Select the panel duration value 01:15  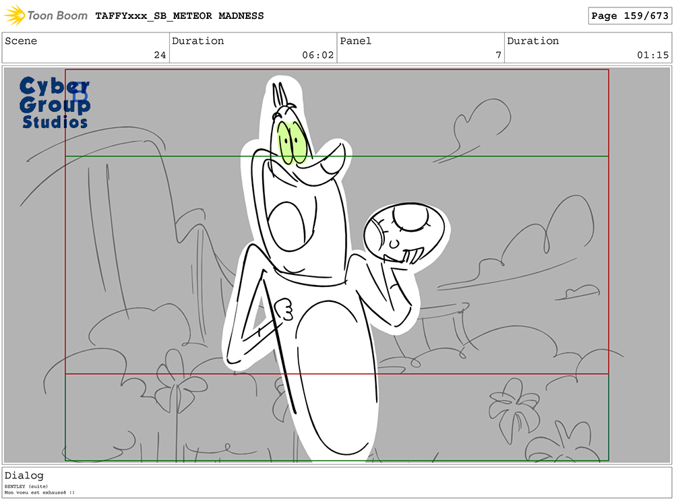click(x=653, y=55)
